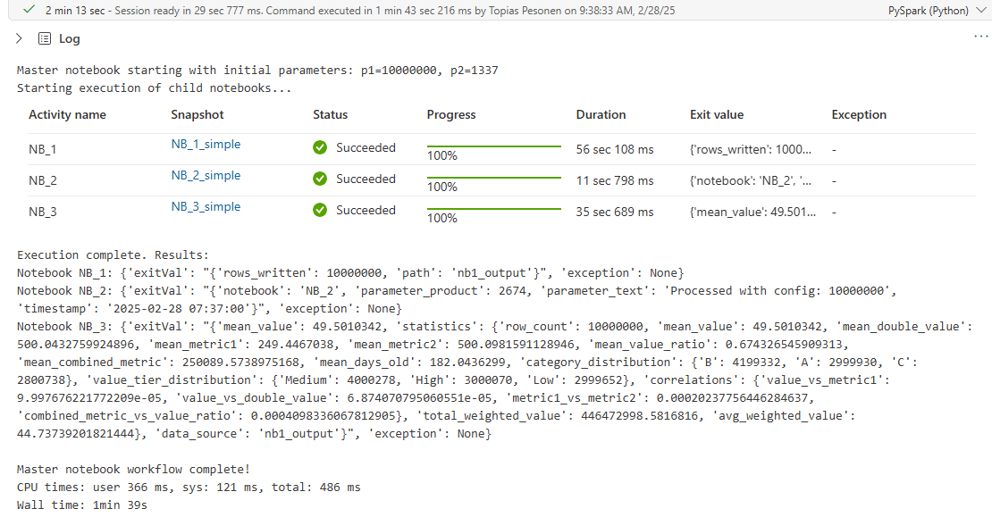Click the NB_3 Succeeded status icon

[x=320, y=211]
